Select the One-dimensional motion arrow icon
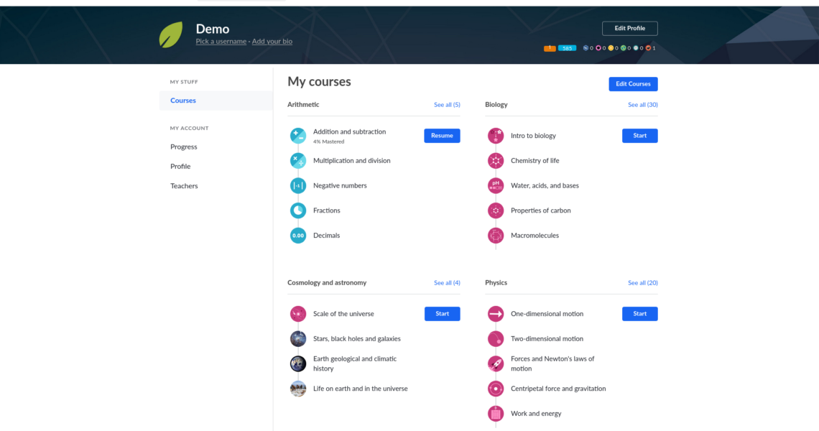 pyautogui.click(x=496, y=314)
